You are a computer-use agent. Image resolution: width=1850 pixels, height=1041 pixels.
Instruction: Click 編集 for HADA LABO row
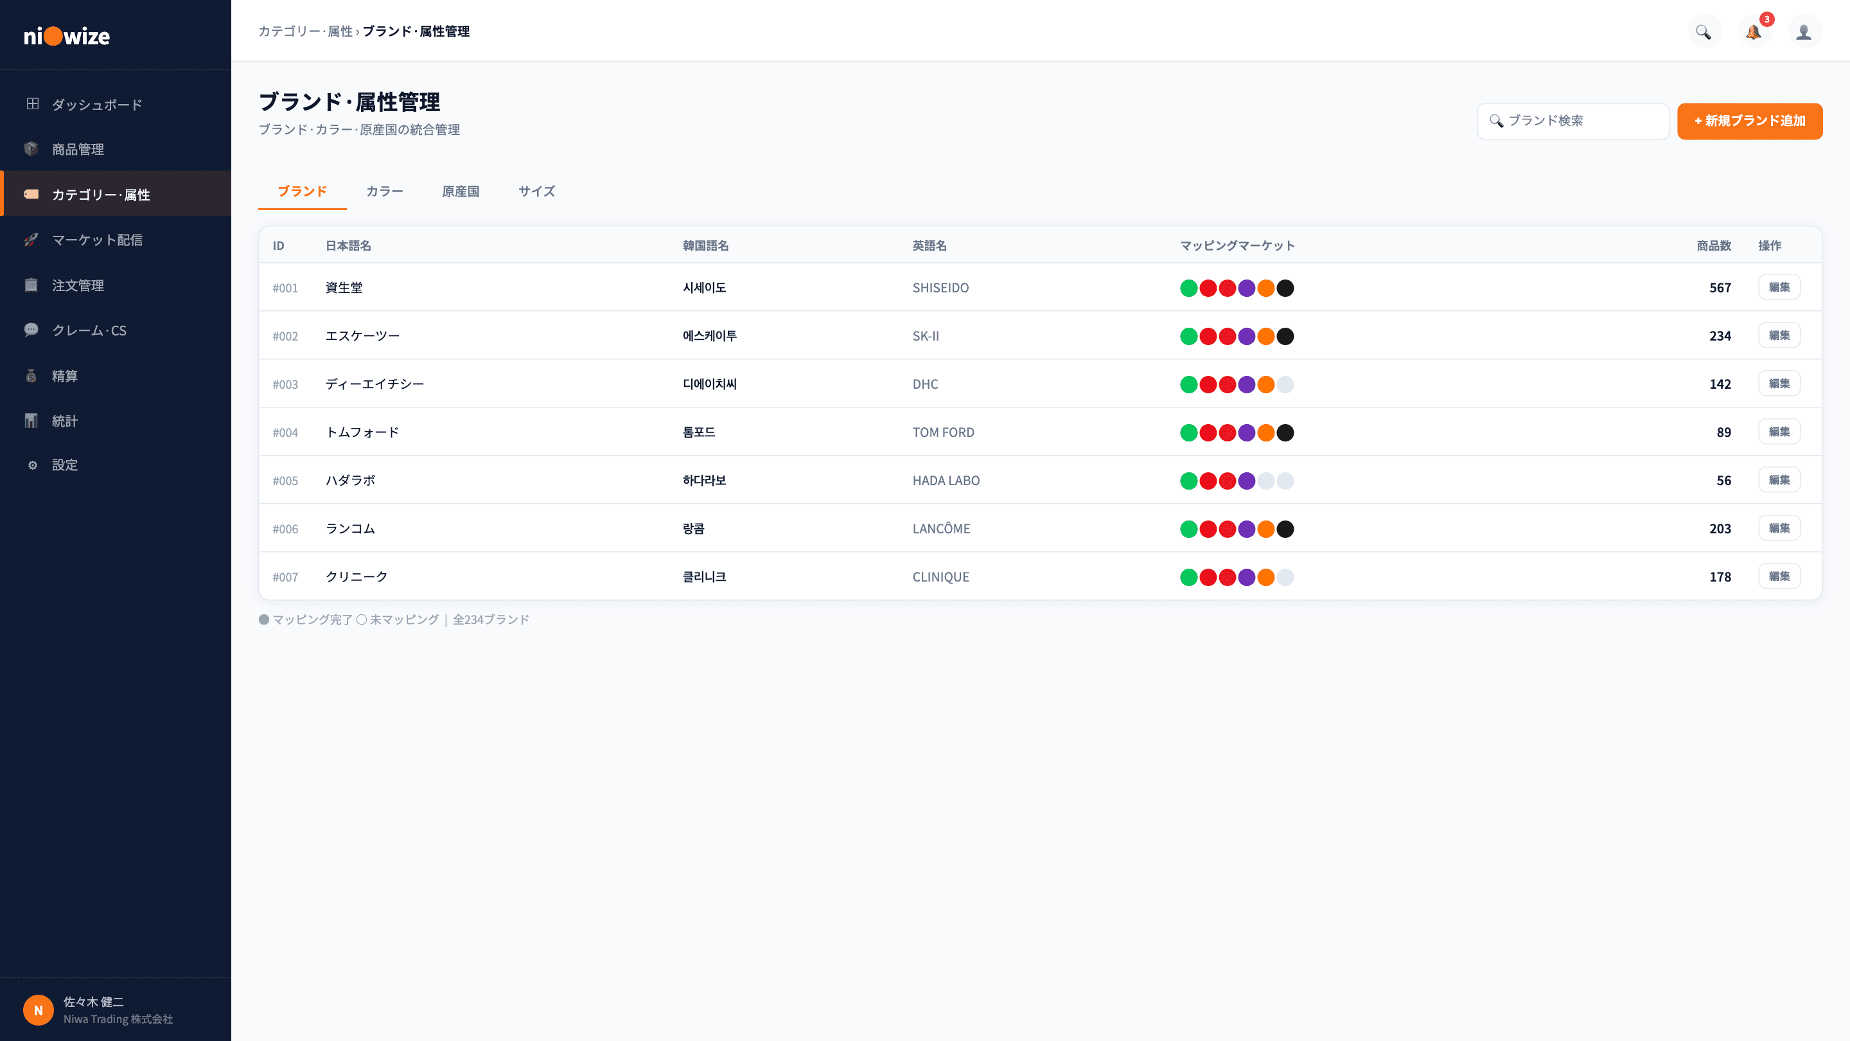click(x=1779, y=479)
